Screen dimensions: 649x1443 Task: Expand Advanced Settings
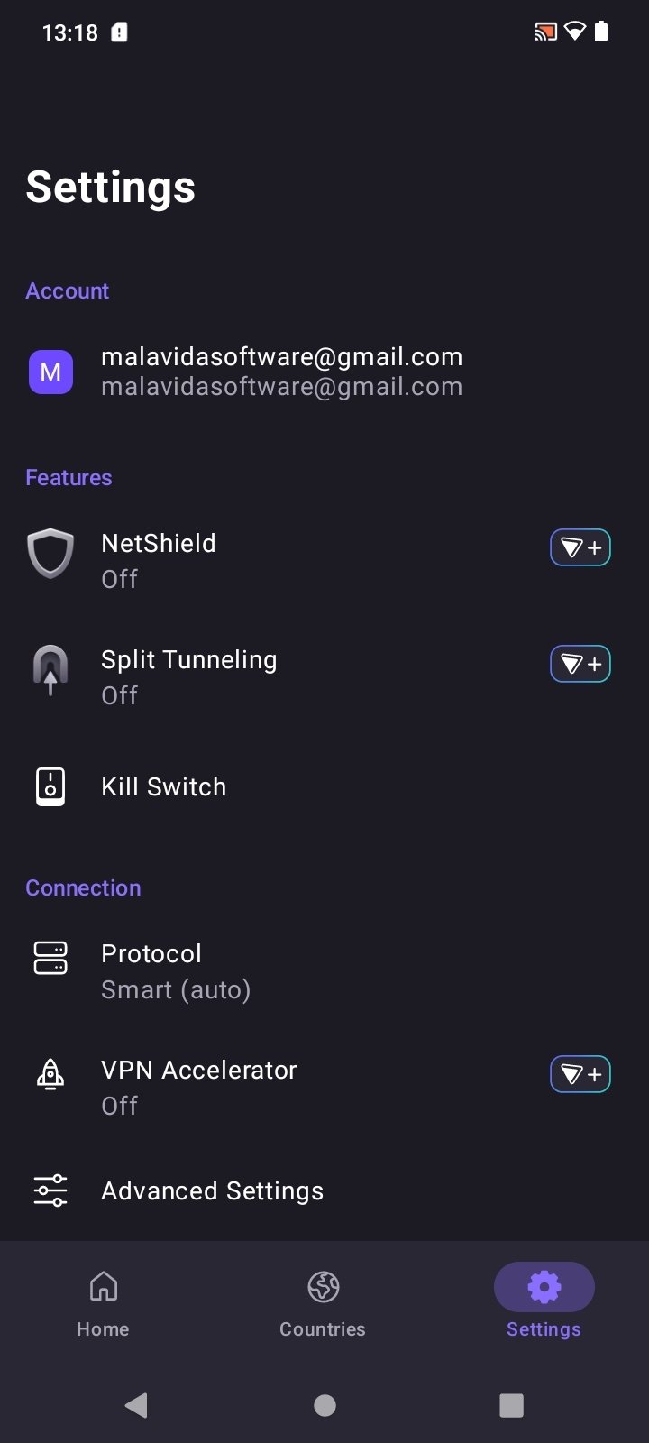[x=324, y=1190]
